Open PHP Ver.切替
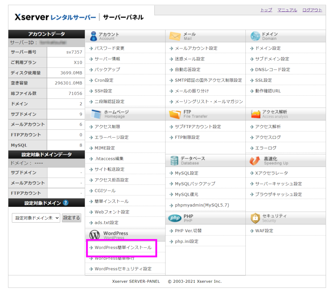 (x=188, y=231)
